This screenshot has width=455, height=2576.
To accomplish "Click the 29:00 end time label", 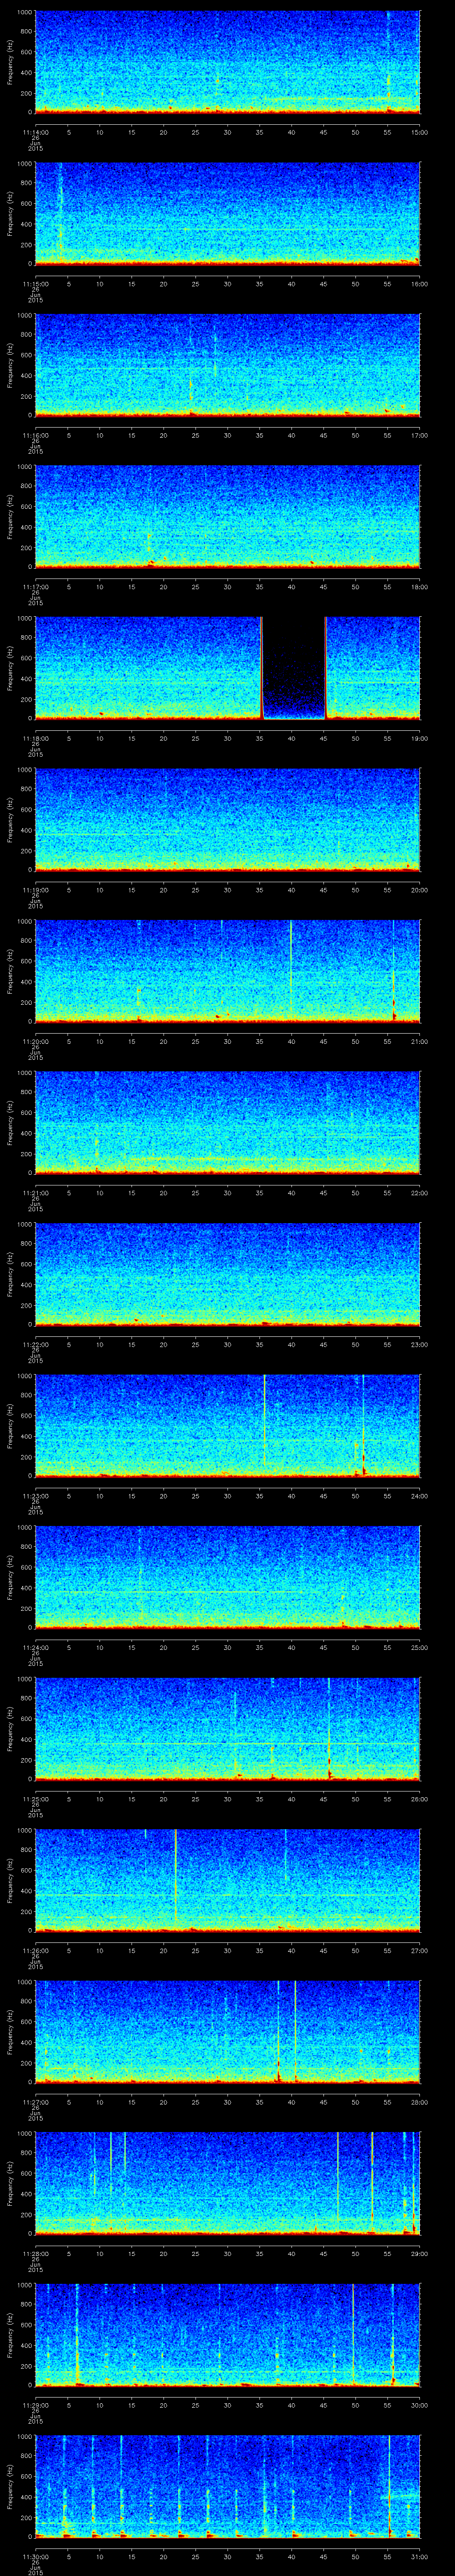I will tap(420, 2253).
